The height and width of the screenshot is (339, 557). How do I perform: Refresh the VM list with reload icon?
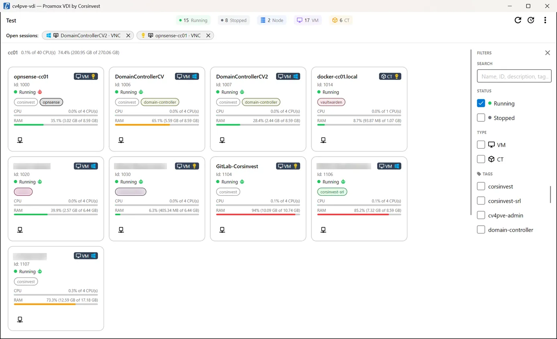[518, 20]
